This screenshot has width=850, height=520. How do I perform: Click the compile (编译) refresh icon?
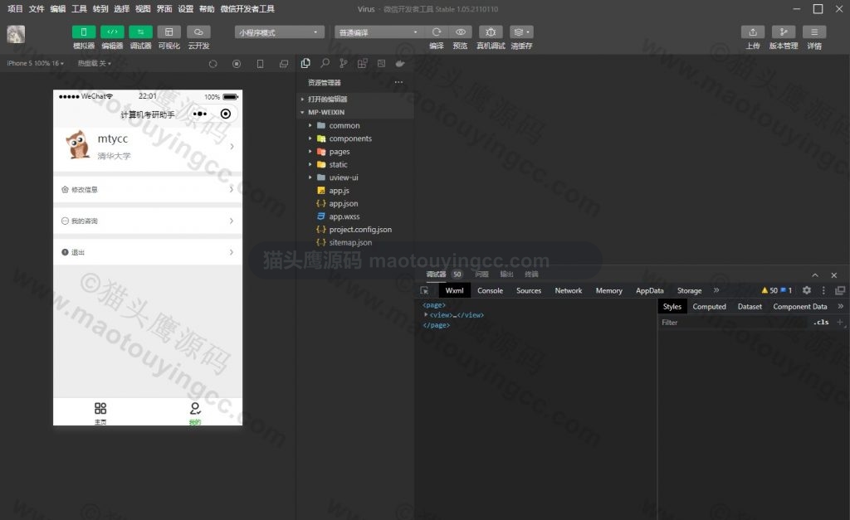pos(437,32)
